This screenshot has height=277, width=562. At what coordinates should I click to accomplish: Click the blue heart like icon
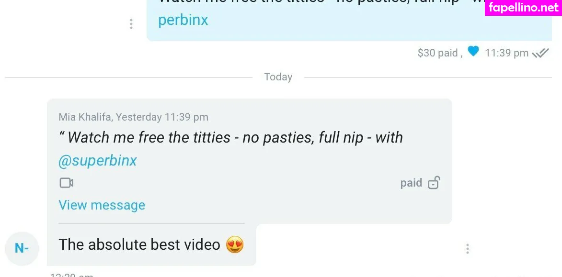click(x=473, y=52)
